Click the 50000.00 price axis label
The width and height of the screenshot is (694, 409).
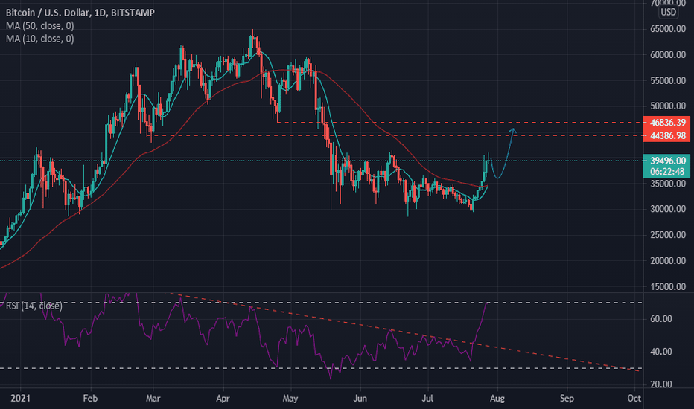click(x=668, y=106)
